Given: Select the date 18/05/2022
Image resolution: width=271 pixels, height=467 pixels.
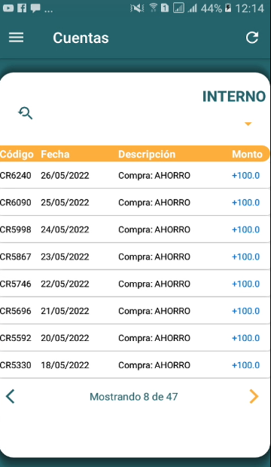Looking at the screenshot, I should click(65, 365).
